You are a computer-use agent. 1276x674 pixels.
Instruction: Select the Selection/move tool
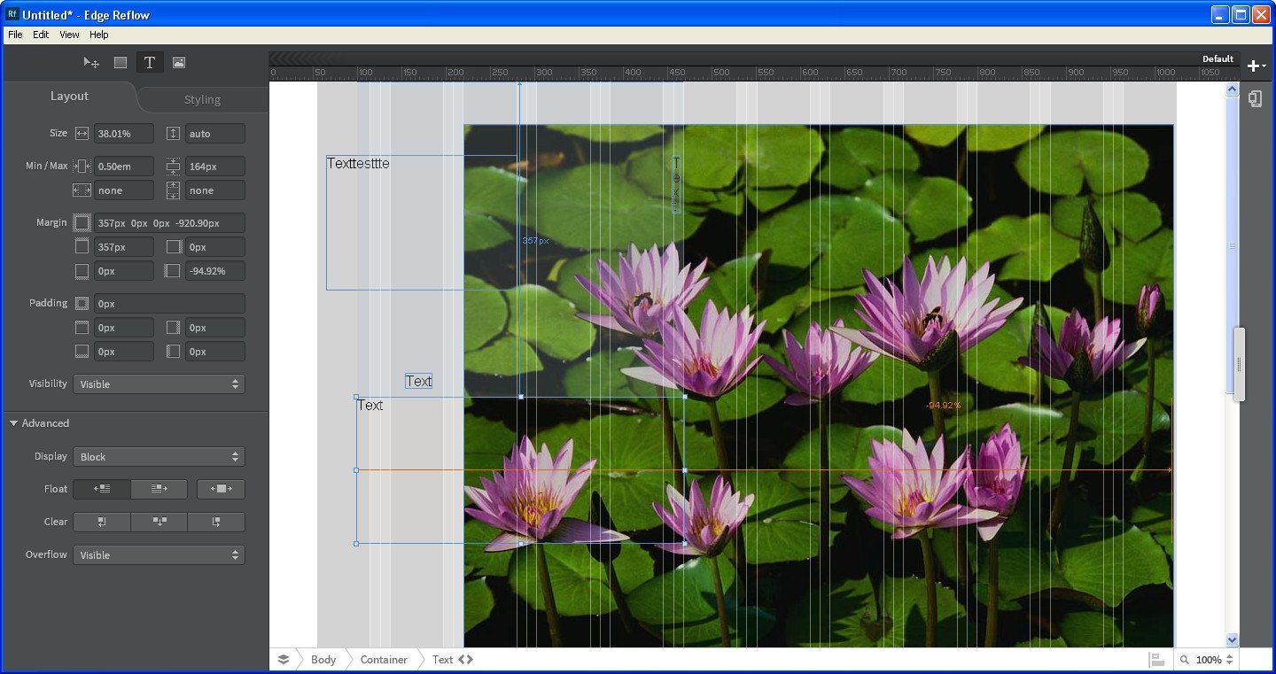click(x=91, y=62)
